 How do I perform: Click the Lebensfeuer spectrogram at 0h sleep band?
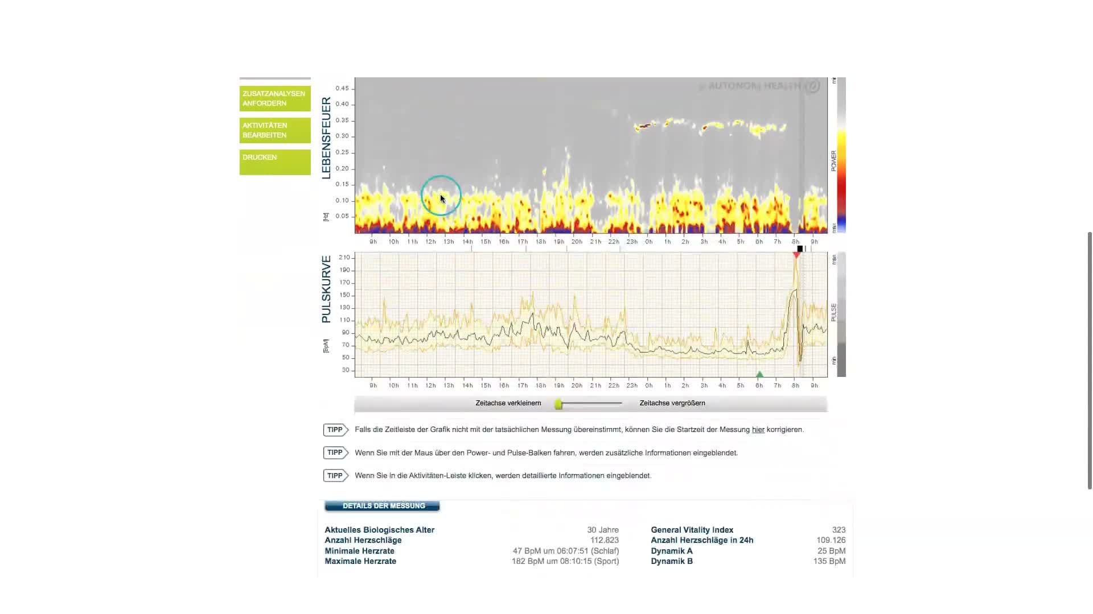649,126
